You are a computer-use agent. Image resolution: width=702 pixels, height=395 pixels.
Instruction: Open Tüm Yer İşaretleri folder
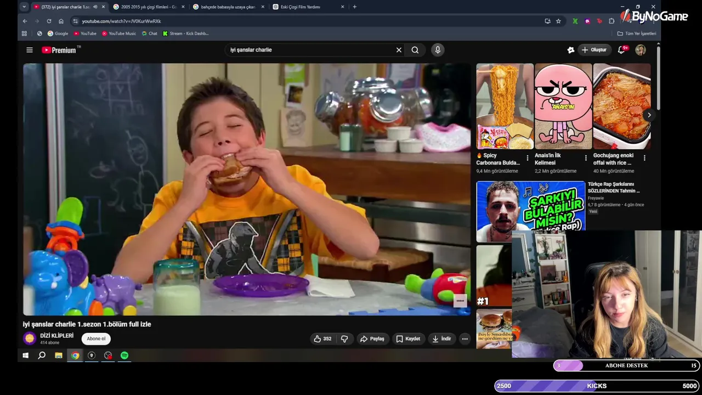click(637, 33)
